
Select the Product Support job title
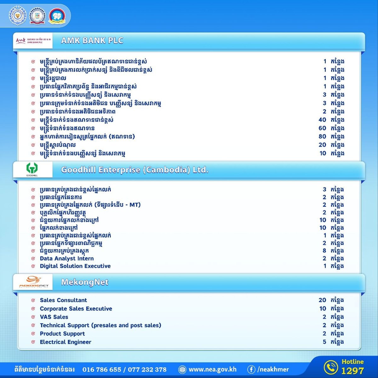[62, 334]
